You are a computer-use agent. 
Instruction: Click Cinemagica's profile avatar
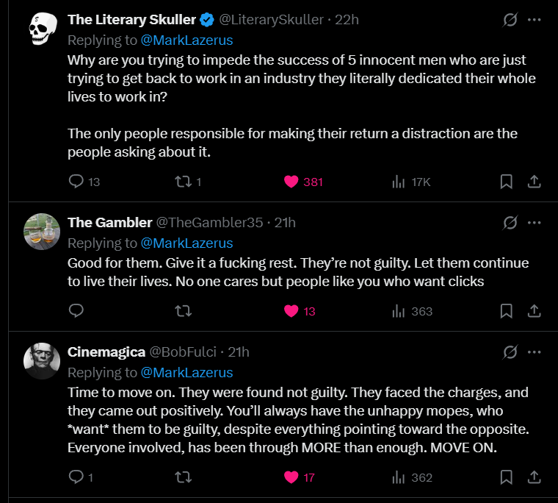pyautogui.click(x=43, y=361)
